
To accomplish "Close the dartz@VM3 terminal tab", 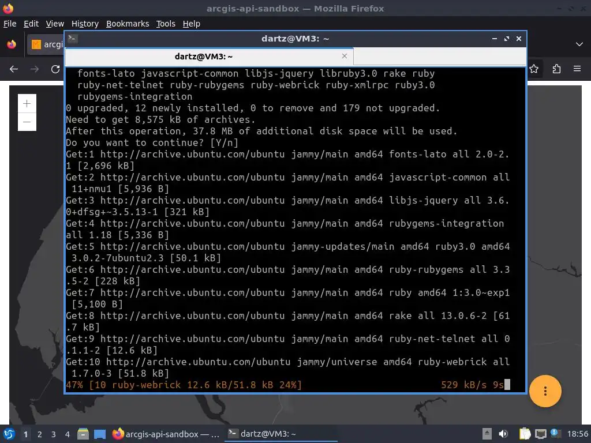I will tap(344, 56).
